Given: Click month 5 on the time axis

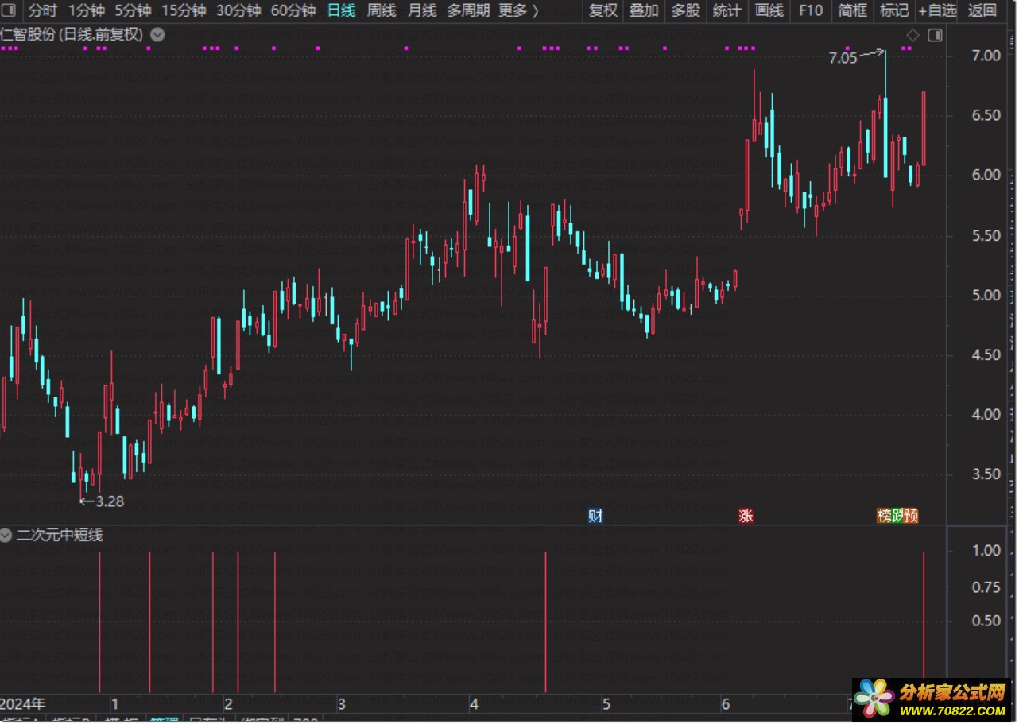Looking at the screenshot, I should pos(606,704).
